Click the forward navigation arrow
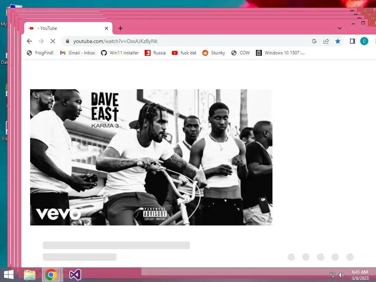This screenshot has width=376, height=282. pos(41,41)
